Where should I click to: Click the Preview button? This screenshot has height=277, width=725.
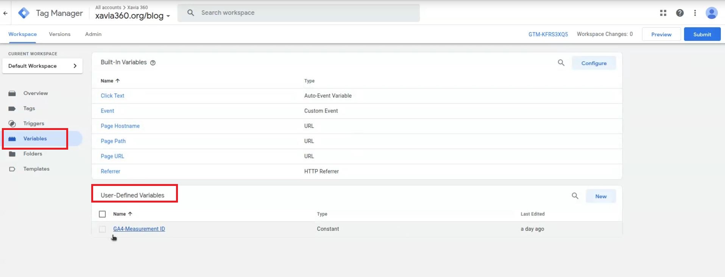pos(661,34)
